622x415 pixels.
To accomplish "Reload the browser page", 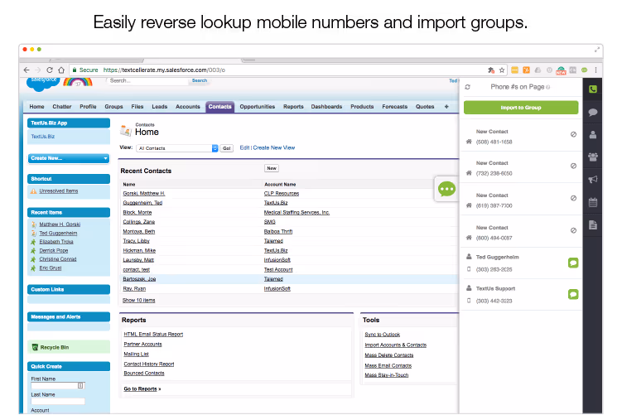I will (x=50, y=70).
